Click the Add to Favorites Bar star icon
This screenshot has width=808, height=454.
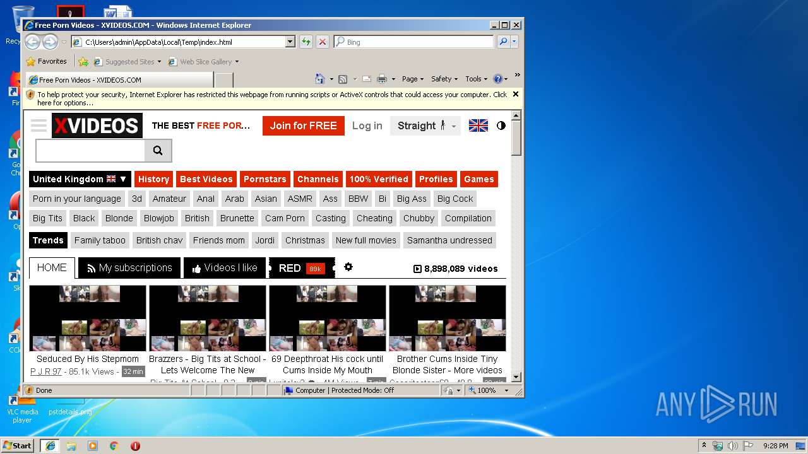83,62
